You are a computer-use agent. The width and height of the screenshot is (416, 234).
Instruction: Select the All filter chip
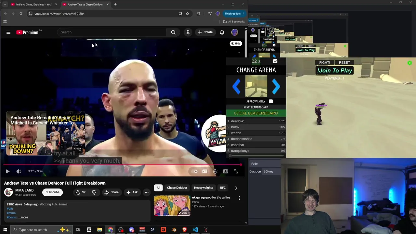pos(158,188)
